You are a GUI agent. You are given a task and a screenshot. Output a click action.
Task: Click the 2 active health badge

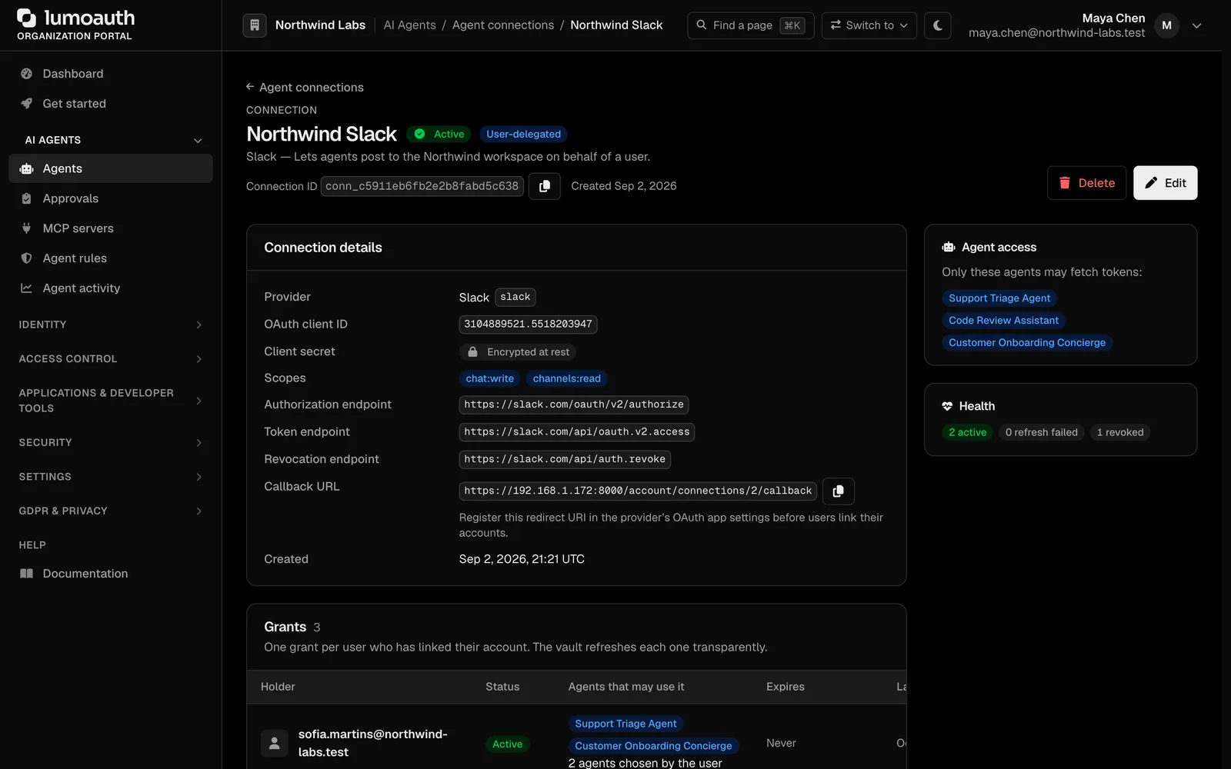(x=967, y=432)
